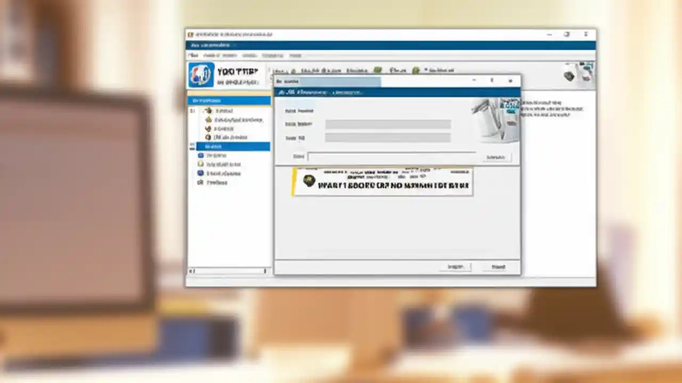This screenshot has width=682, height=383.
Task: Expand the topmost node in the left tree panel
Action: coord(192,111)
